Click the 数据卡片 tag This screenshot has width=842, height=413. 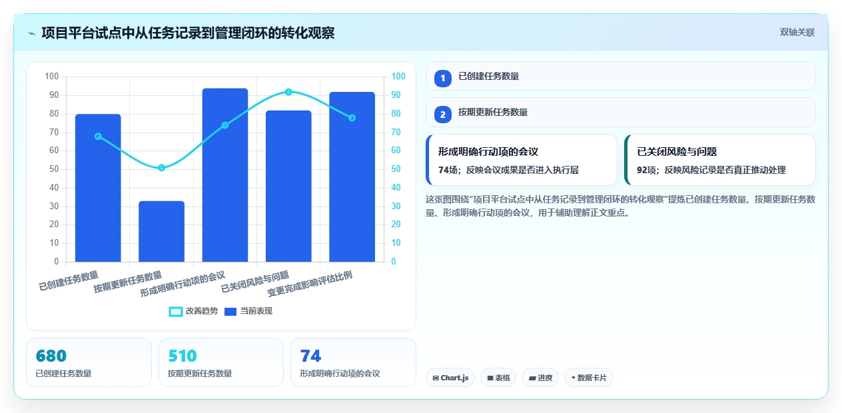click(x=589, y=378)
